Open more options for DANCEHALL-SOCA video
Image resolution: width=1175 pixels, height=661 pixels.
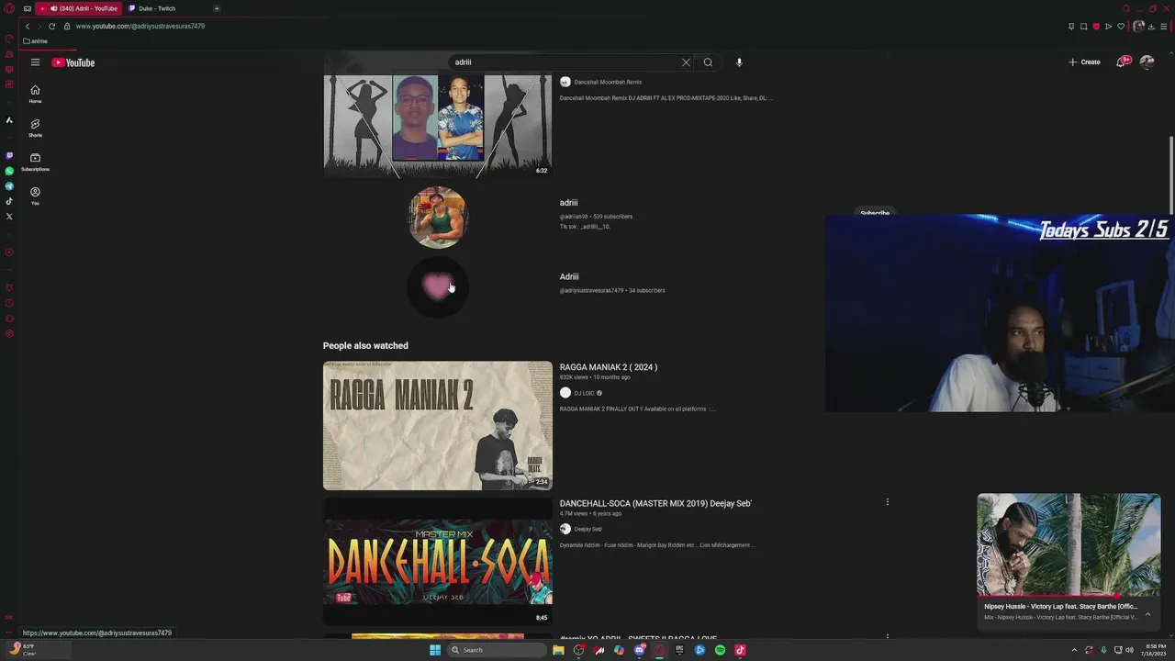pyautogui.click(x=887, y=502)
